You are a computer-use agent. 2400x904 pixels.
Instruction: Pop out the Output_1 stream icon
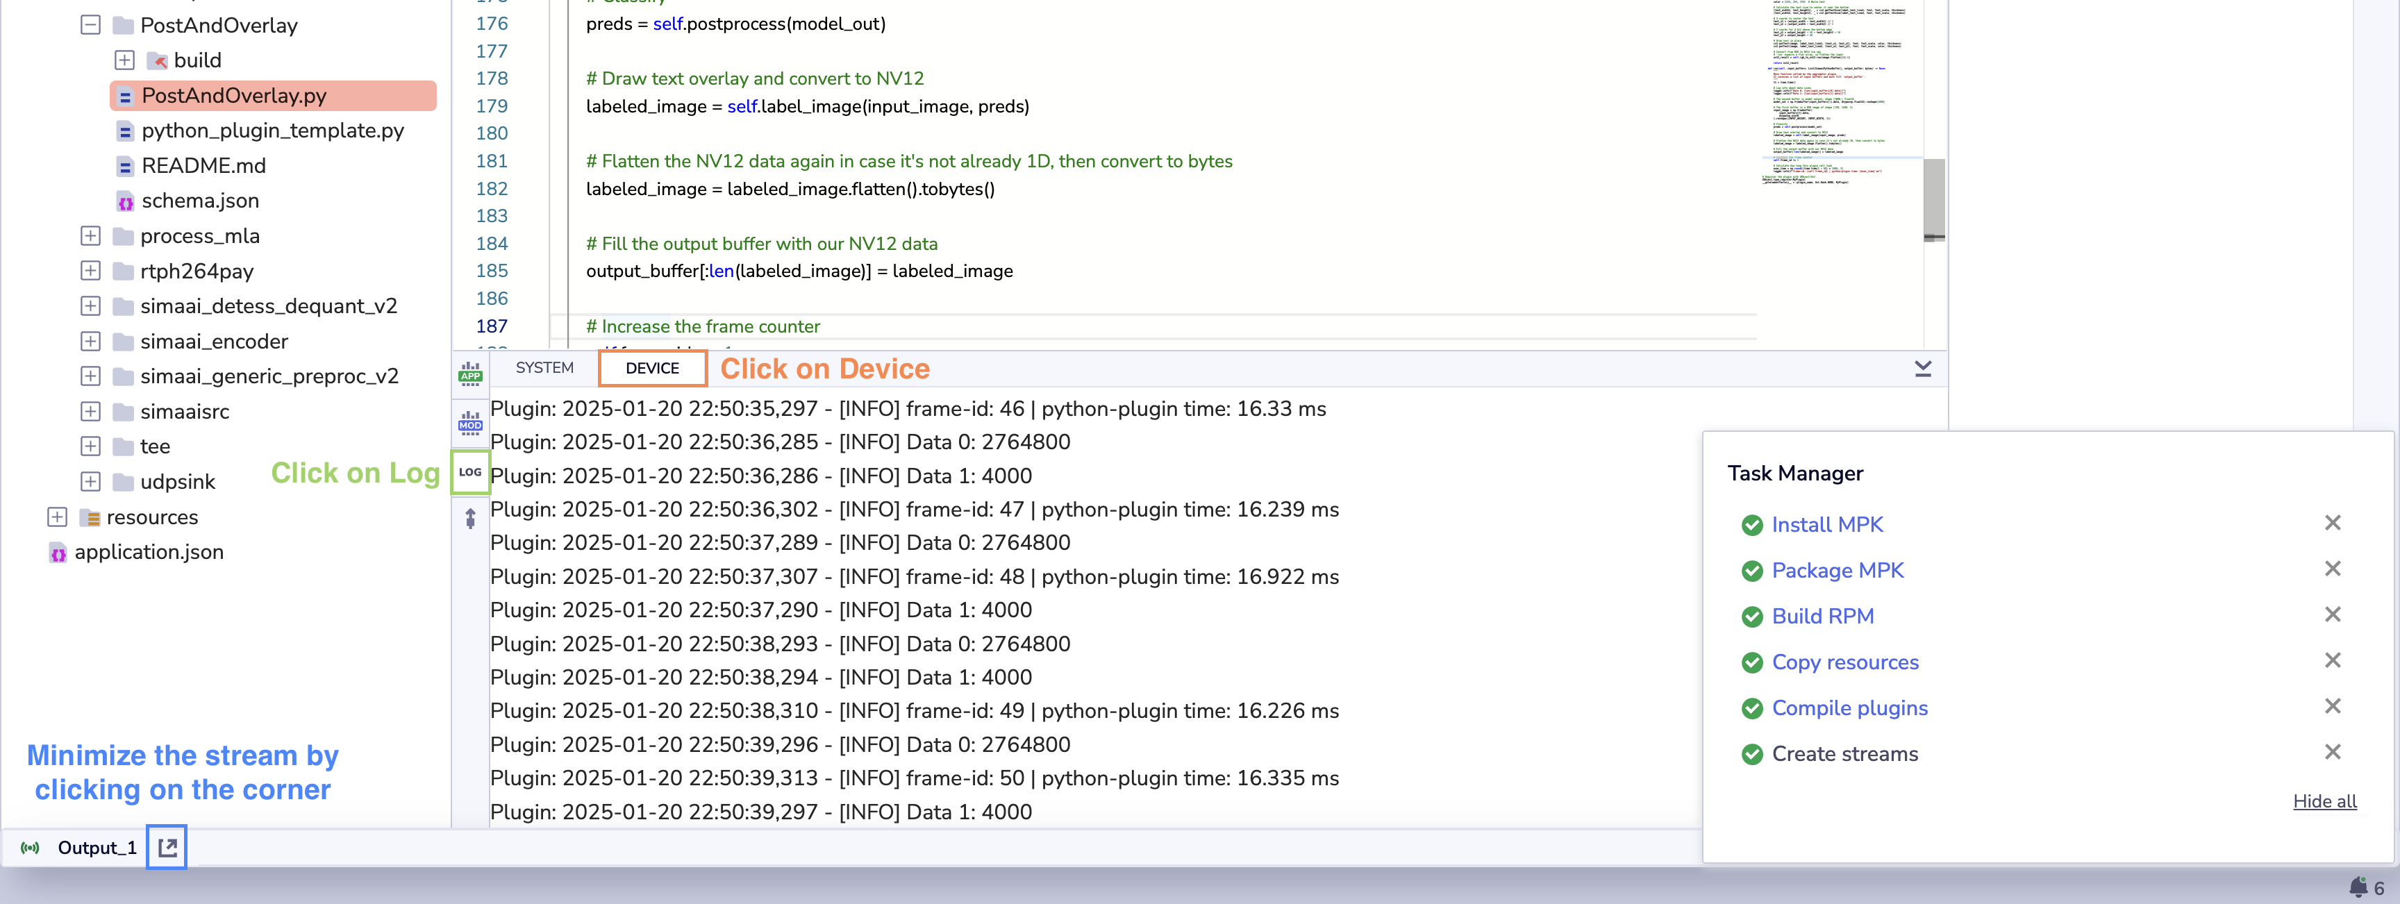pos(167,847)
